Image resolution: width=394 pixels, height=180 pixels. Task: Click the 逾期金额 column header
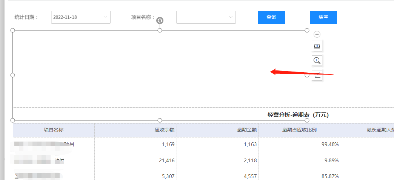[247, 130]
